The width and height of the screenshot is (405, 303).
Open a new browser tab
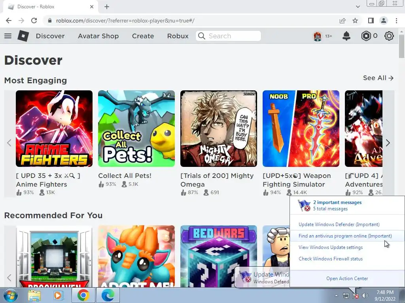click(107, 7)
